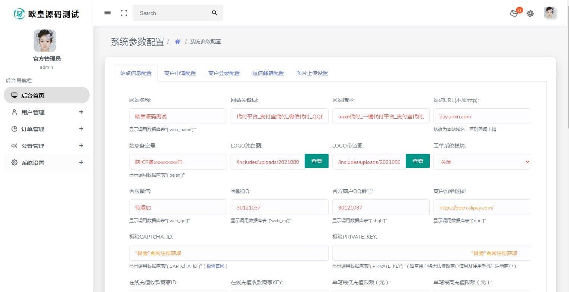The image size is (569, 292).
Task: Switch to the 短信邮箱配置 tab
Action: click(x=268, y=73)
